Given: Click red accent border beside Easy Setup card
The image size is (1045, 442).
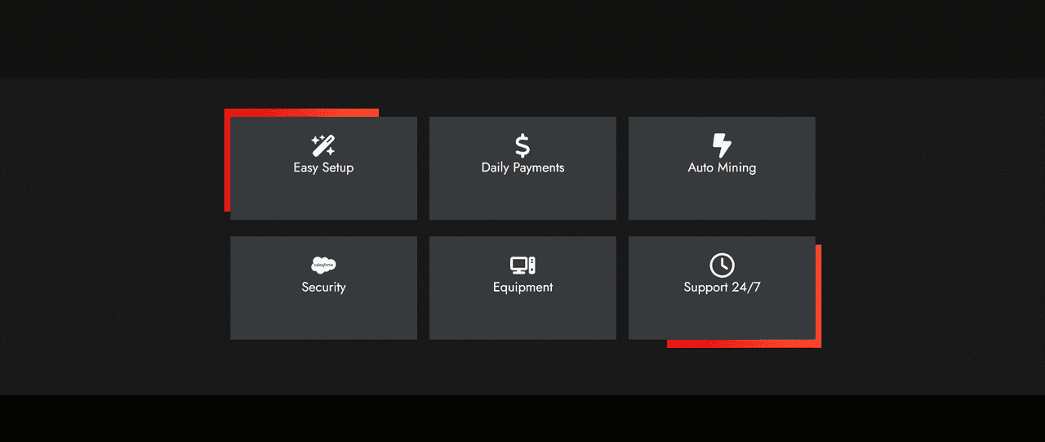Looking at the screenshot, I should (x=227, y=163).
